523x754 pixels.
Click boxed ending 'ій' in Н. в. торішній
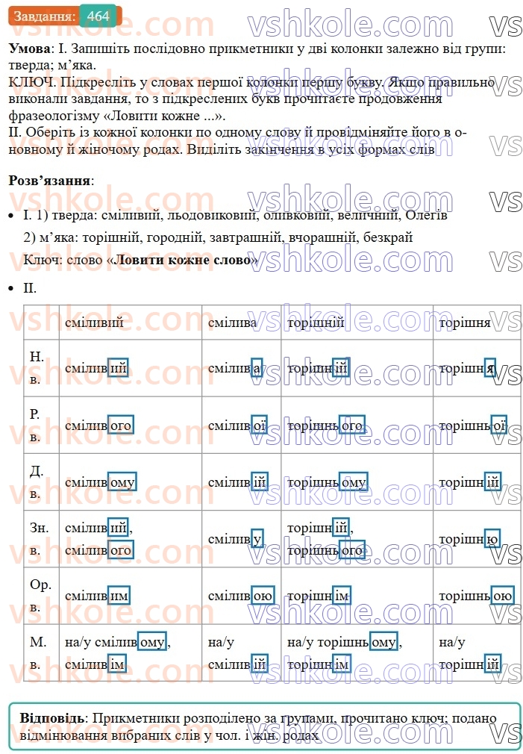[340, 368]
